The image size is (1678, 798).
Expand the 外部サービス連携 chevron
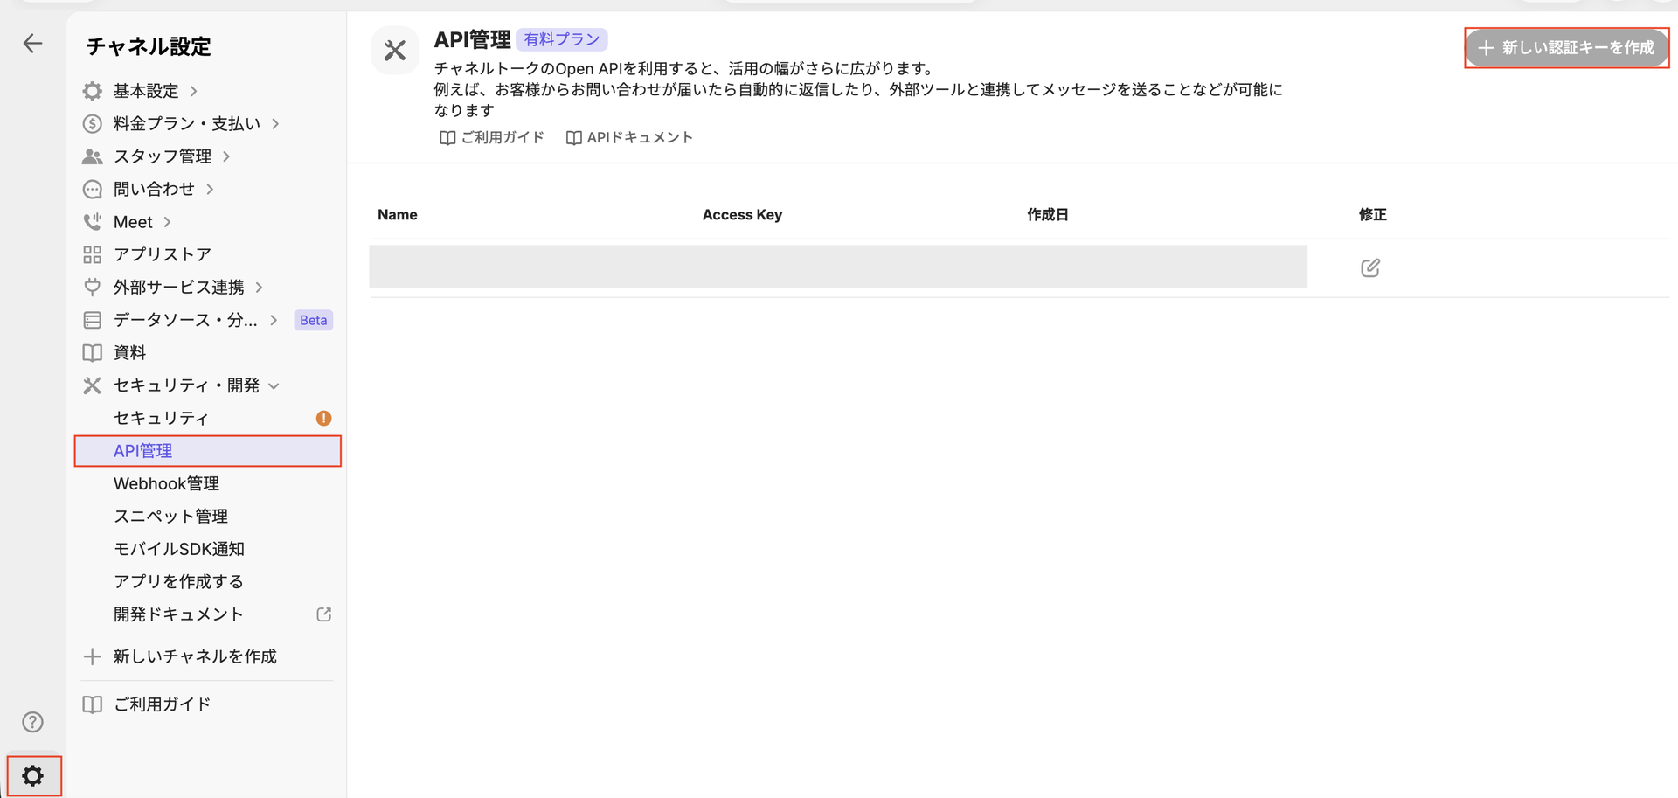(259, 287)
